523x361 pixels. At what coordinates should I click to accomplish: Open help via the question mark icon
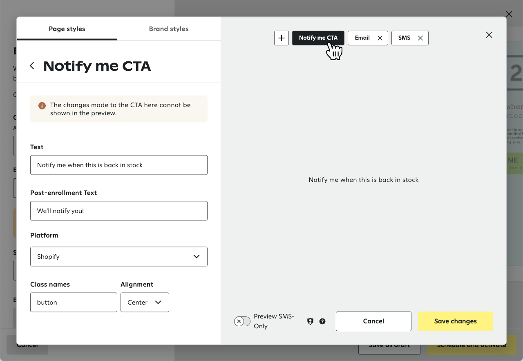(x=322, y=321)
